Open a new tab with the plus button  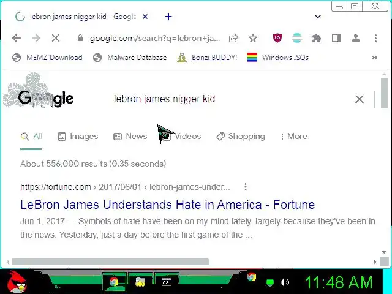tap(168, 17)
